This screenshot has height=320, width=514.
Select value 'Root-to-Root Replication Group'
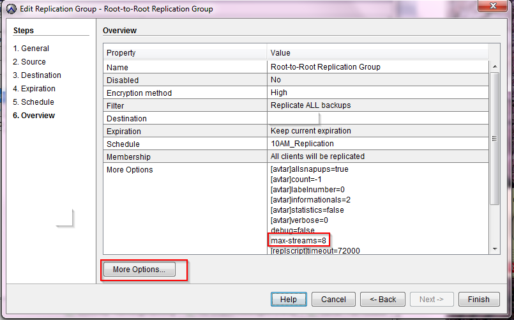[x=378, y=67]
